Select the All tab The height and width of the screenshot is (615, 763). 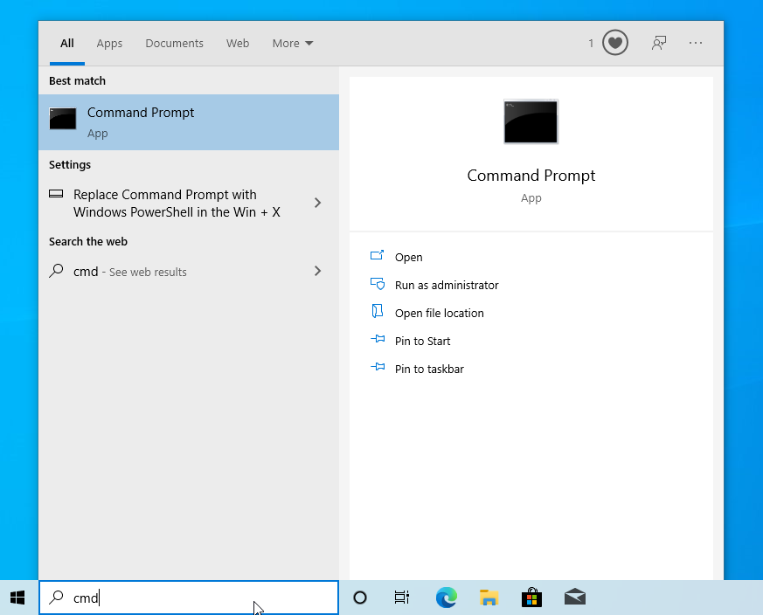pyautogui.click(x=67, y=44)
